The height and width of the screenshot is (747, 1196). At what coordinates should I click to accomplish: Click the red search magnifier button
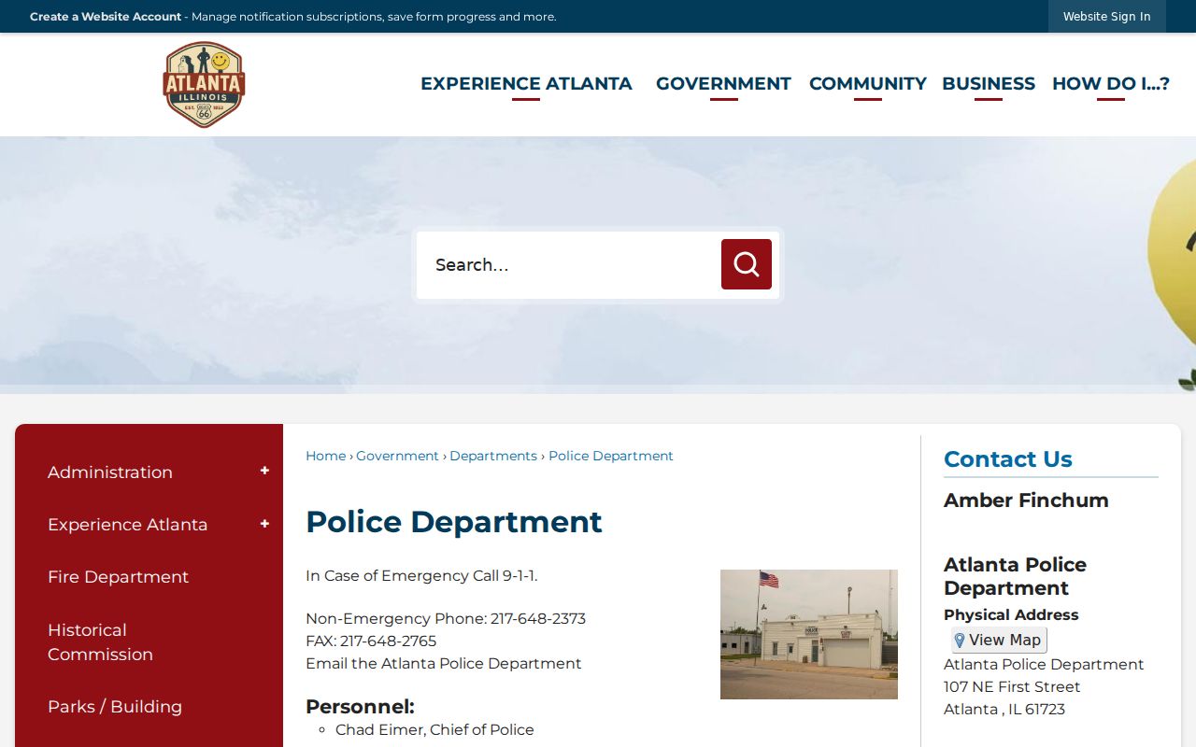[747, 264]
